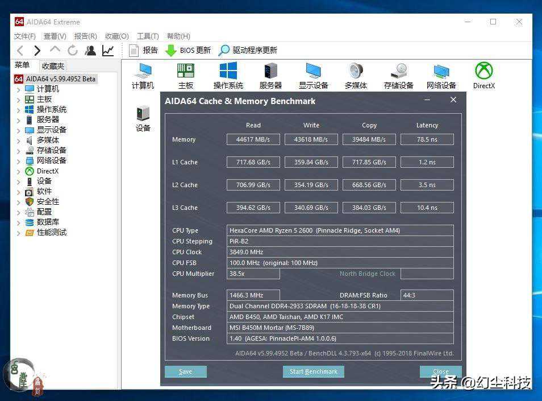Expand the 性能测试 benchmark tree node
The image size is (542, 401).
click(x=18, y=233)
